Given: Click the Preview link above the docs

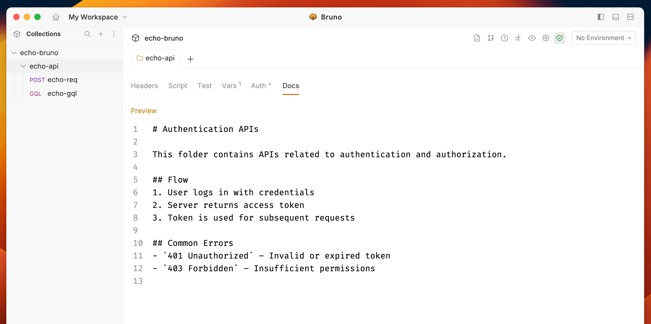Looking at the screenshot, I should tap(143, 111).
